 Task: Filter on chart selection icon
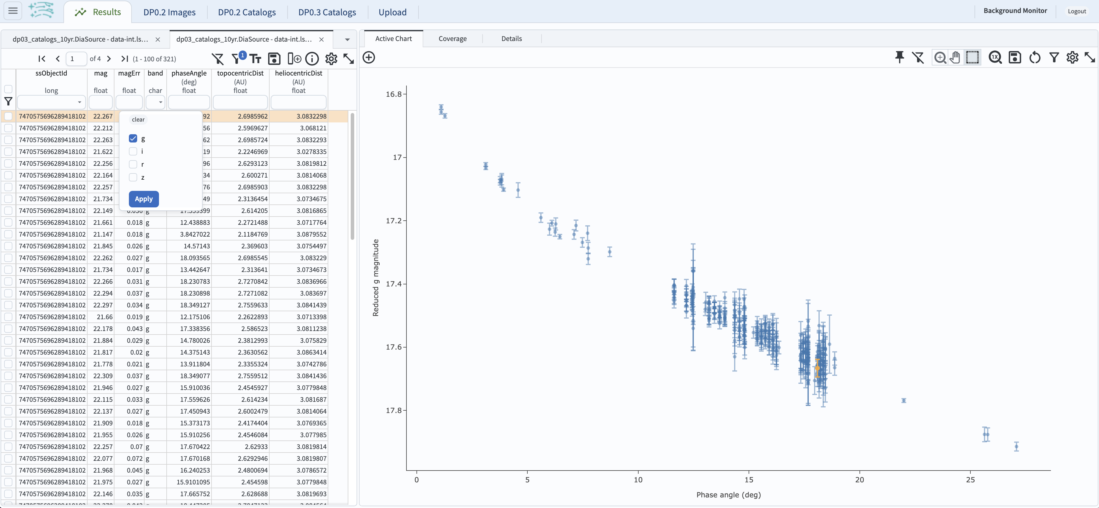(x=1054, y=57)
